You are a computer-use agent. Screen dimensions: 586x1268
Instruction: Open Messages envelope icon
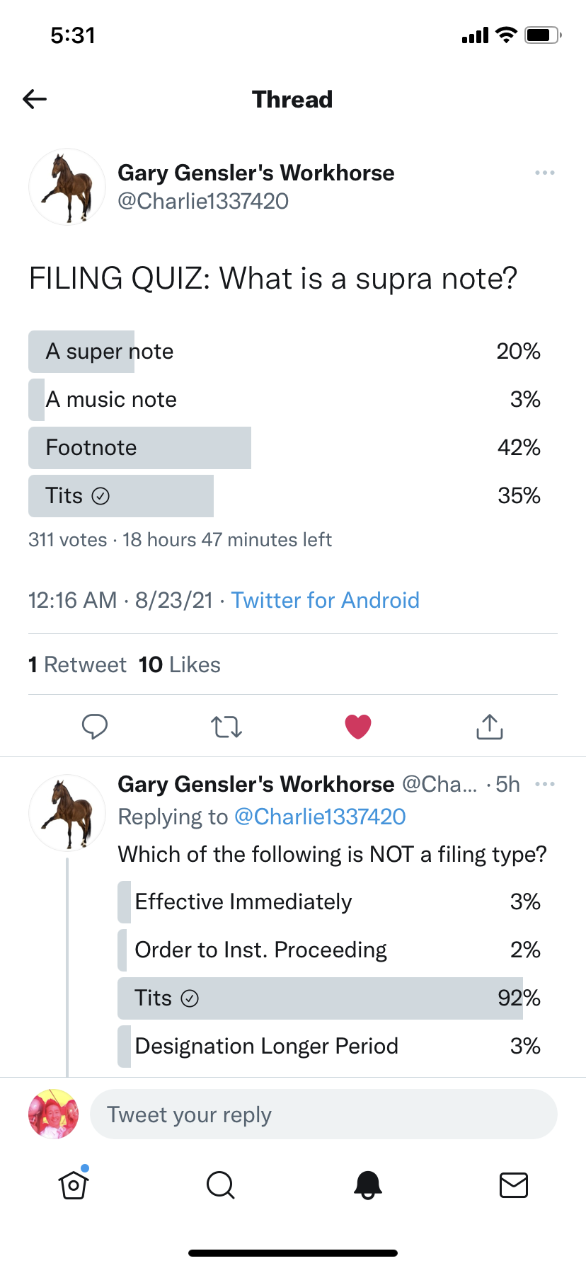[x=514, y=1185]
